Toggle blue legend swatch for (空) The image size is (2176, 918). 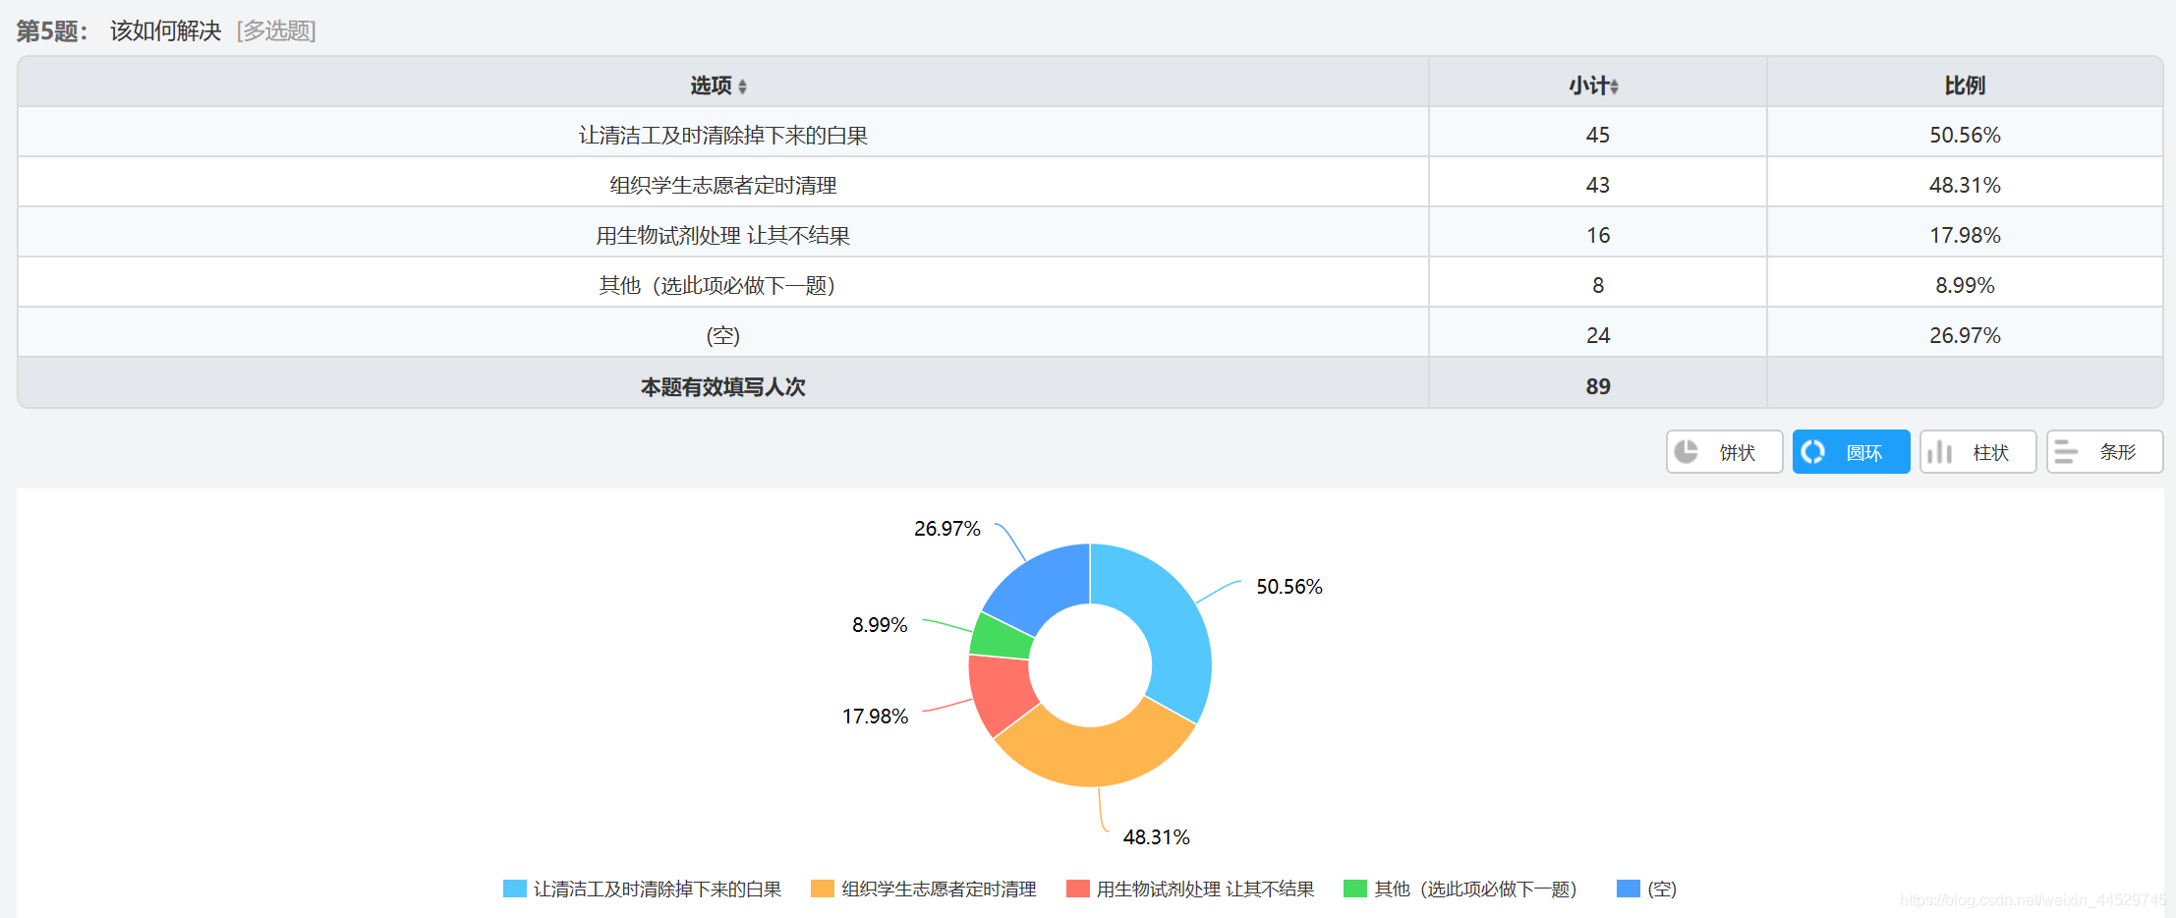[x=1629, y=889]
